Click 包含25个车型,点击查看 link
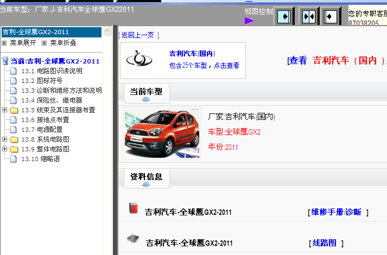Viewport: 387px width, 255px height. pos(205,65)
